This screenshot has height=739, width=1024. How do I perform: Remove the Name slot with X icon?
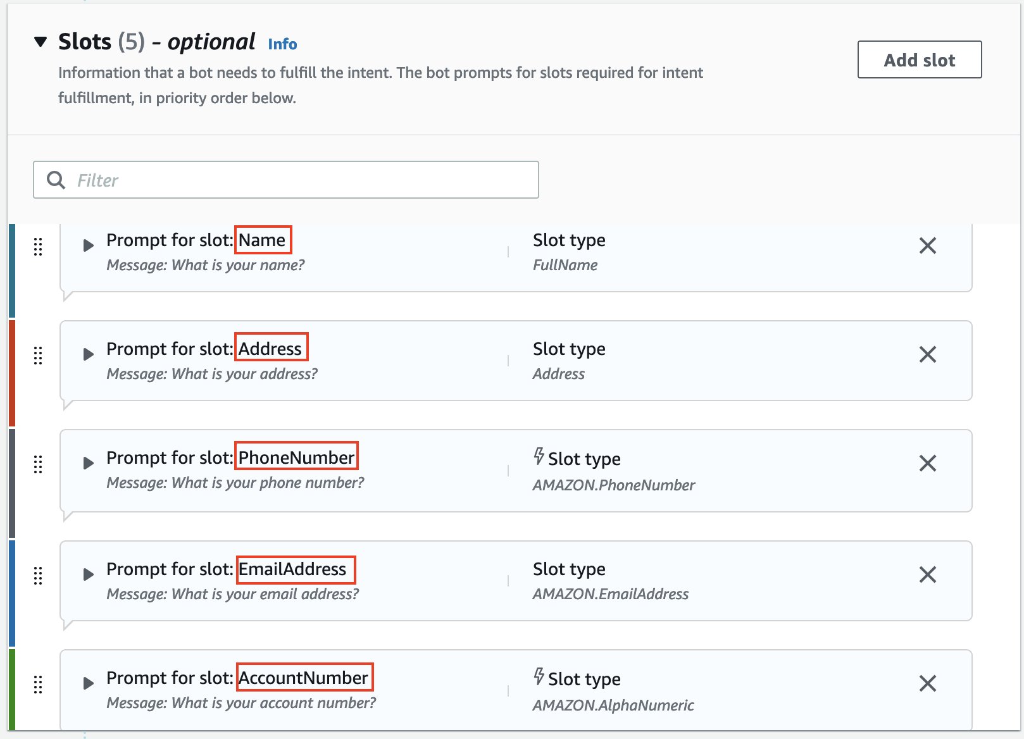[x=927, y=245]
